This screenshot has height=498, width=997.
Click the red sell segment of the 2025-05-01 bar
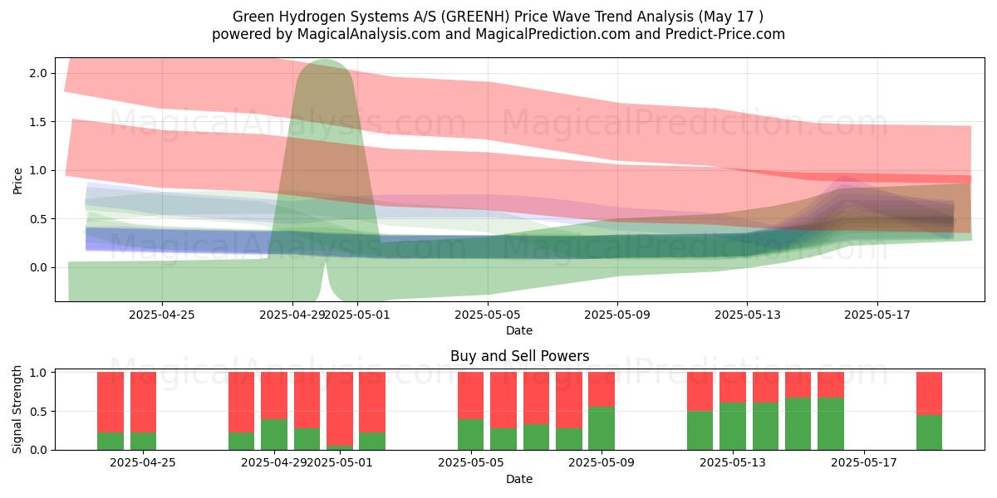(340, 409)
